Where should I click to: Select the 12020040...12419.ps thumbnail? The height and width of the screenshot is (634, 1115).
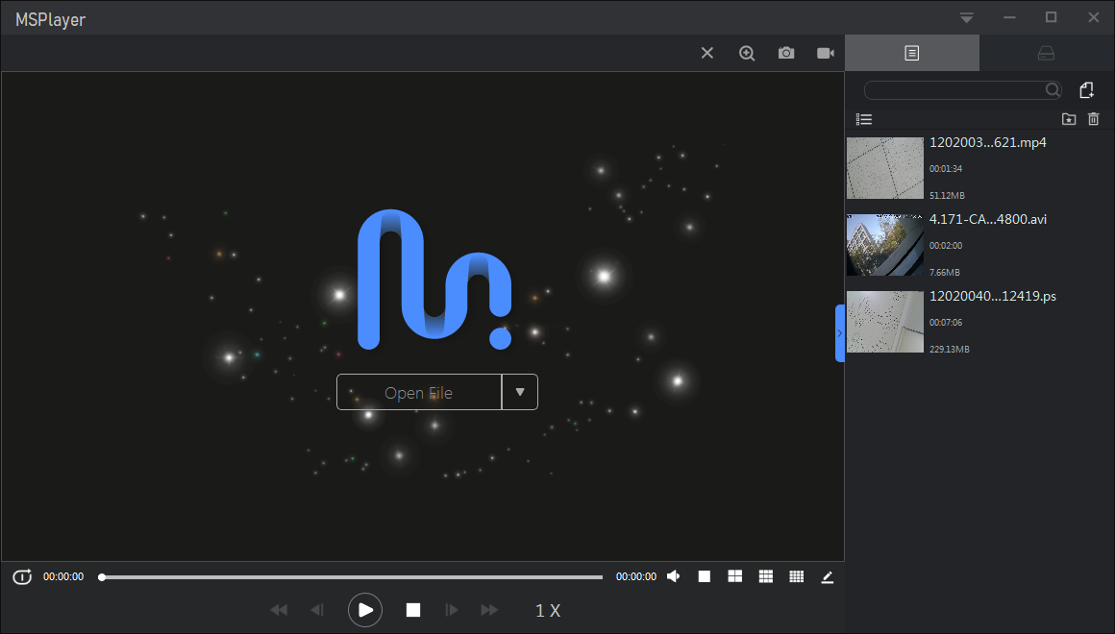point(885,321)
